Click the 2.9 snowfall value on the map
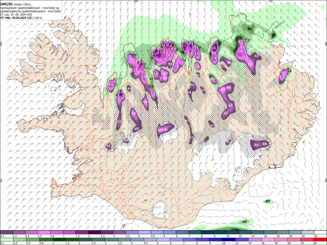This screenshot has height=245, width=327. tap(191, 44)
